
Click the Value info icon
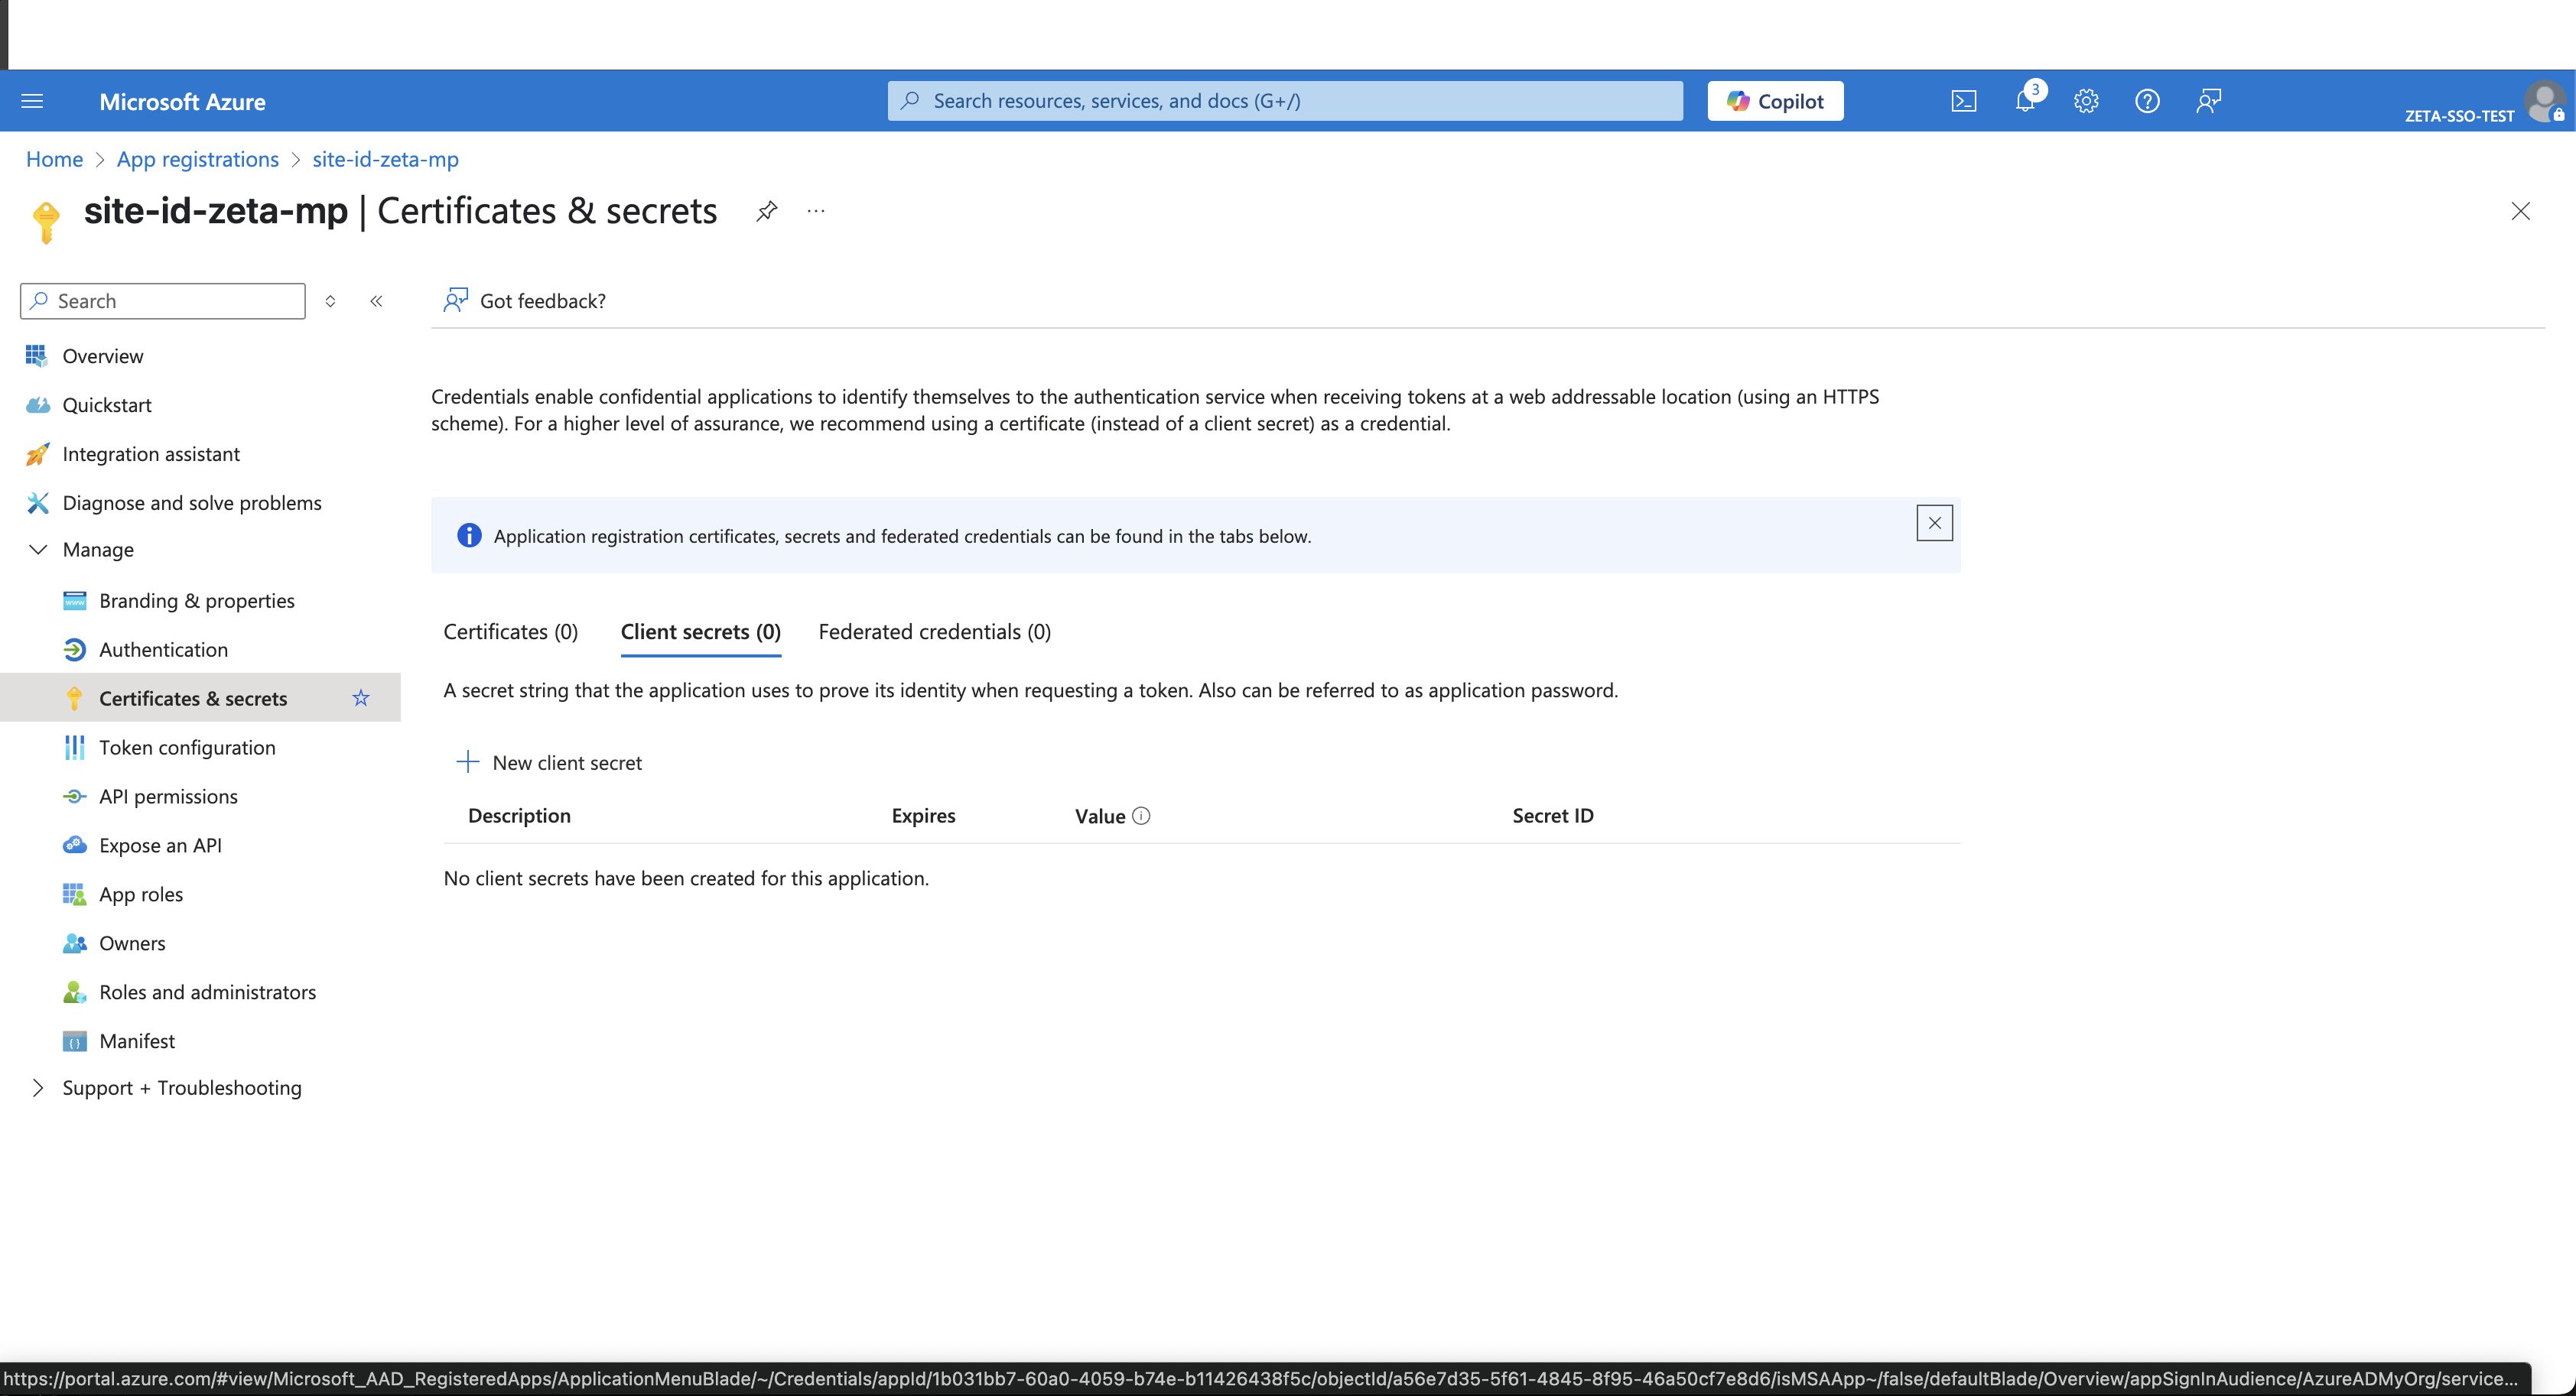click(x=1141, y=816)
